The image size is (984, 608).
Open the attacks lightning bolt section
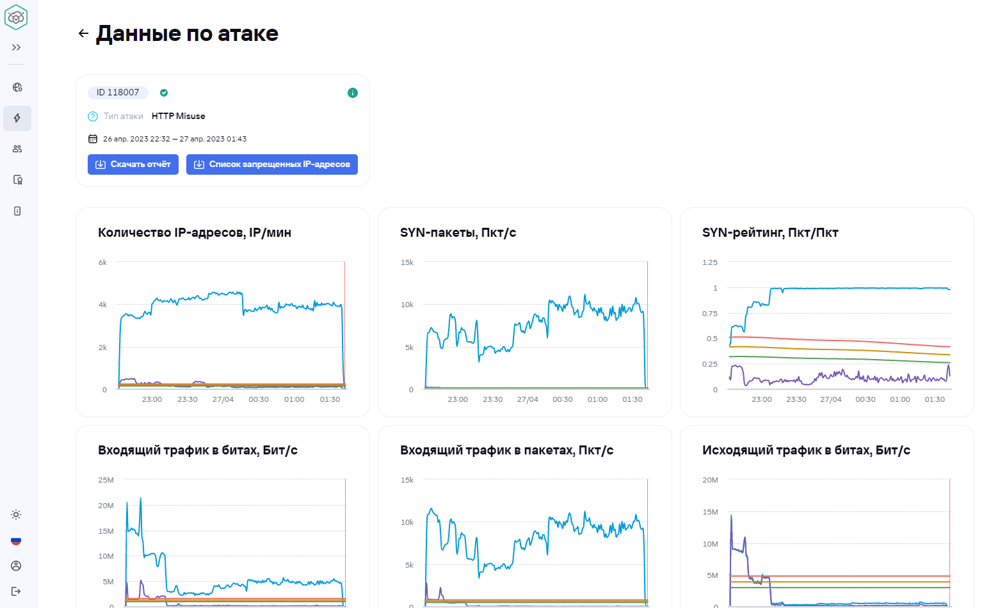[x=17, y=118]
